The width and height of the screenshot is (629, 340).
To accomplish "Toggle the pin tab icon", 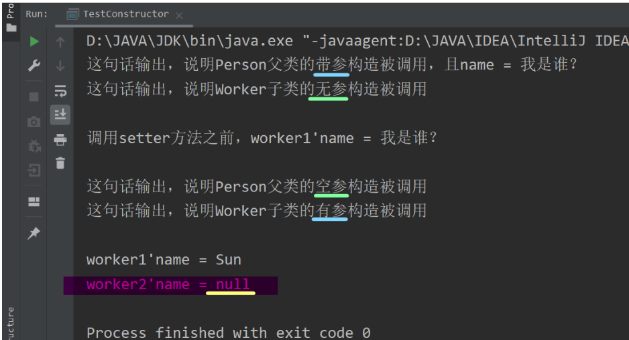I will point(34,233).
